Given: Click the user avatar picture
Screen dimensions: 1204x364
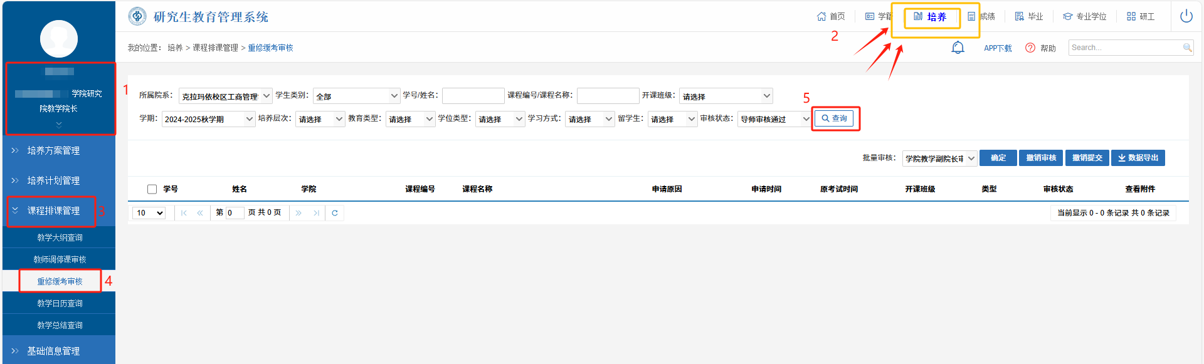Looking at the screenshot, I should (59, 39).
